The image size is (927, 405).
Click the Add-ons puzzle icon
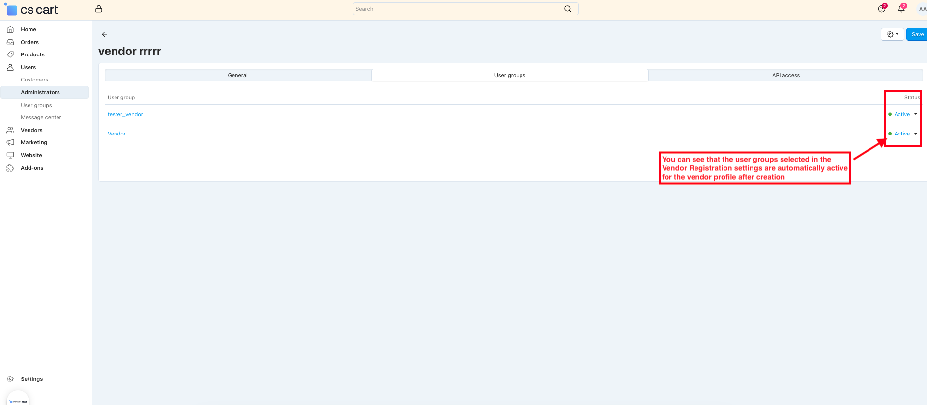click(10, 168)
